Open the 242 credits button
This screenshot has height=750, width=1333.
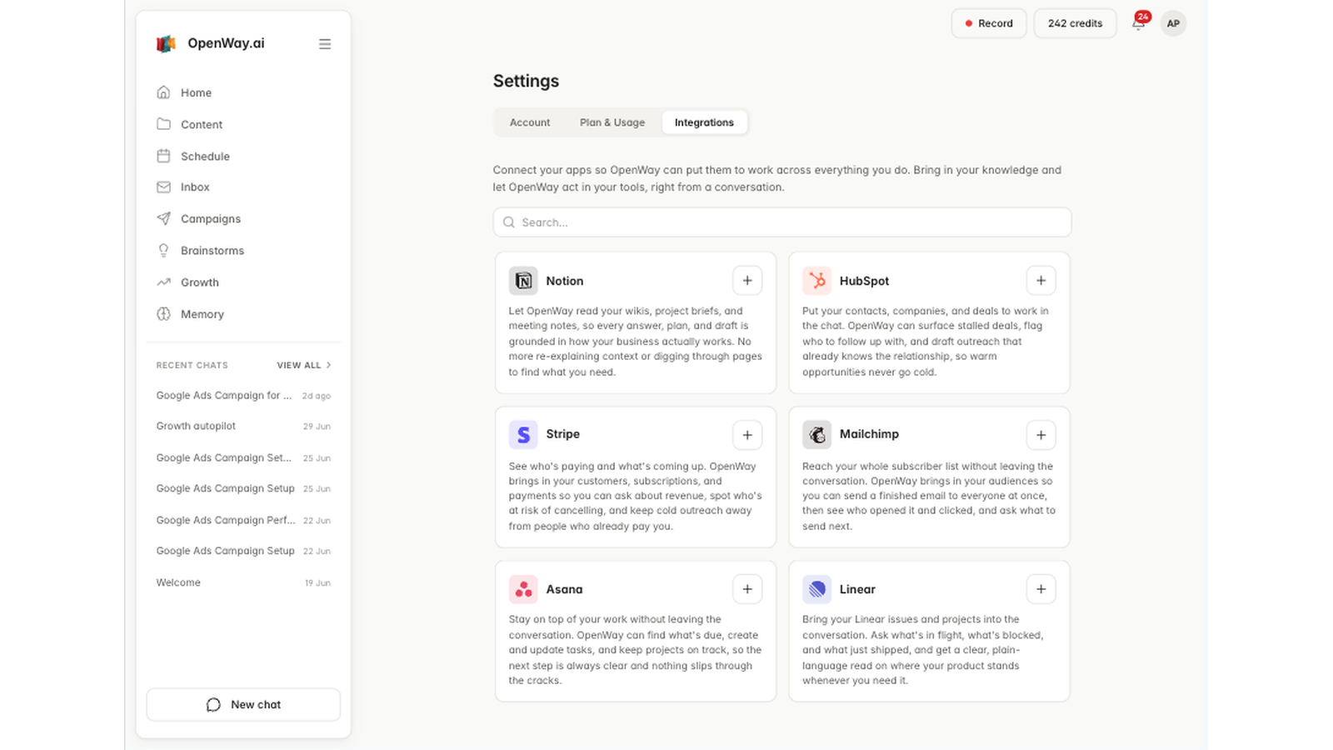coord(1075,23)
